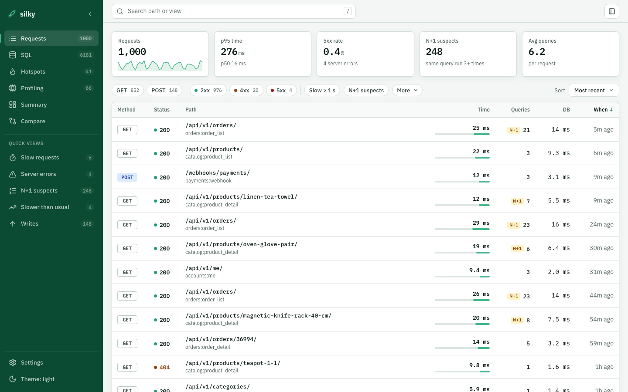Click the 404 status on teapot-1-l row

point(162,367)
